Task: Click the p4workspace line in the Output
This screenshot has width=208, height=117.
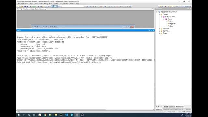Action: [x=39, y=49]
